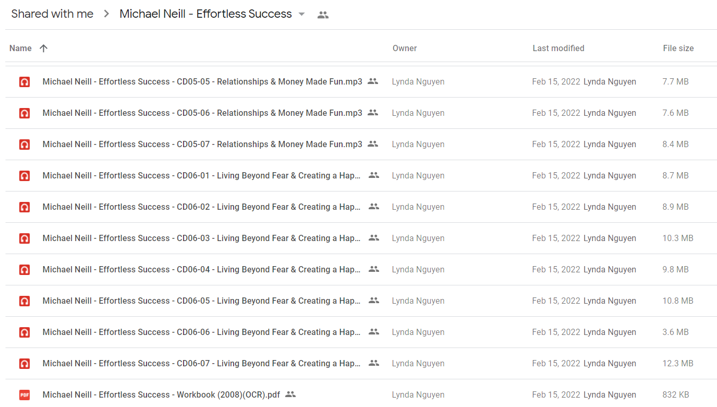Click shared people icon next to folder title
This screenshot has width=717, height=407.
pos(323,15)
